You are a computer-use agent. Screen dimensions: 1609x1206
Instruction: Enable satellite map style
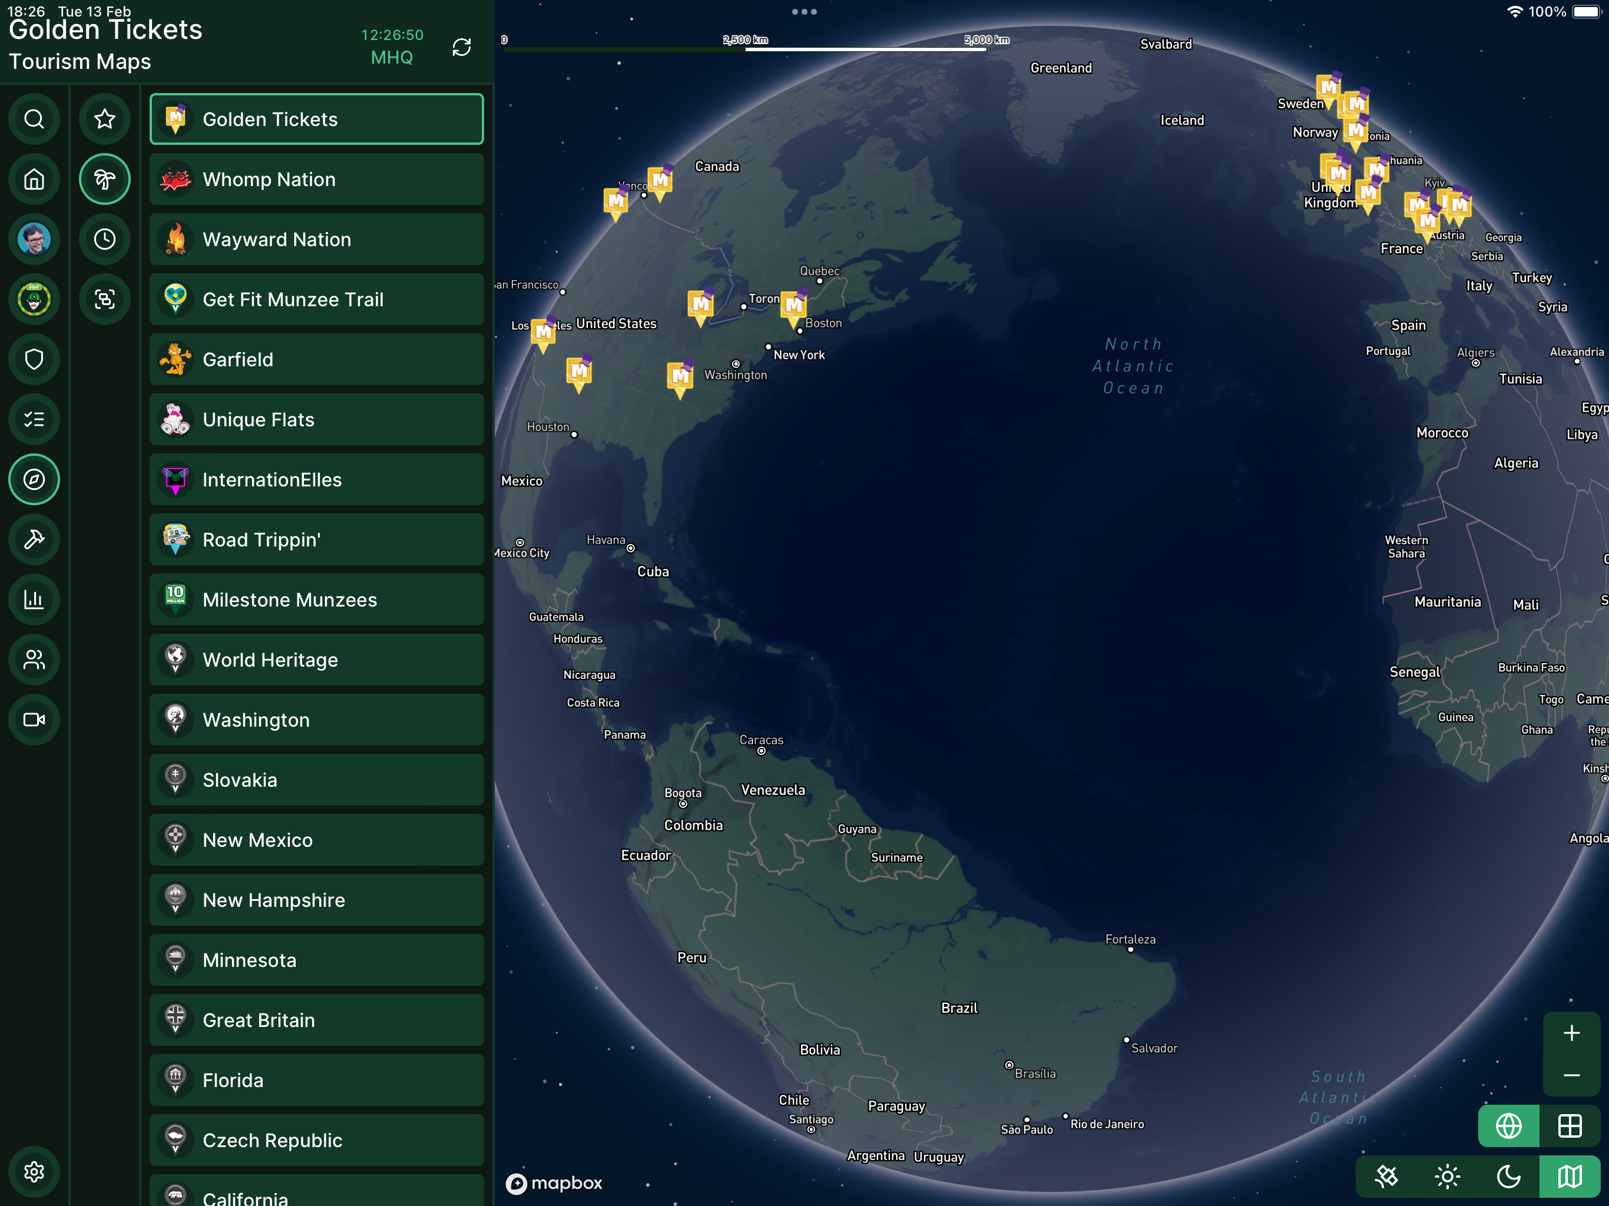[1386, 1176]
